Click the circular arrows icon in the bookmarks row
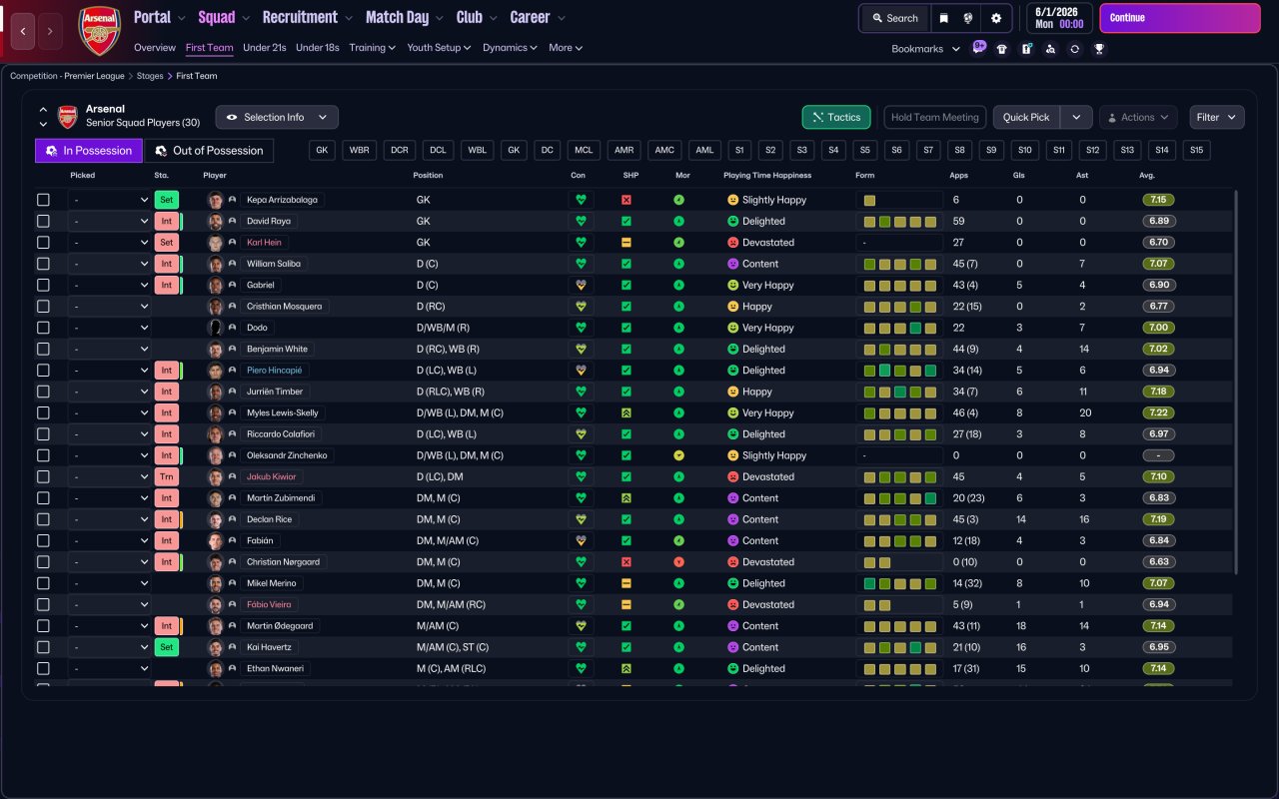This screenshot has width=1279, height=799. (x=1074, y=49)
